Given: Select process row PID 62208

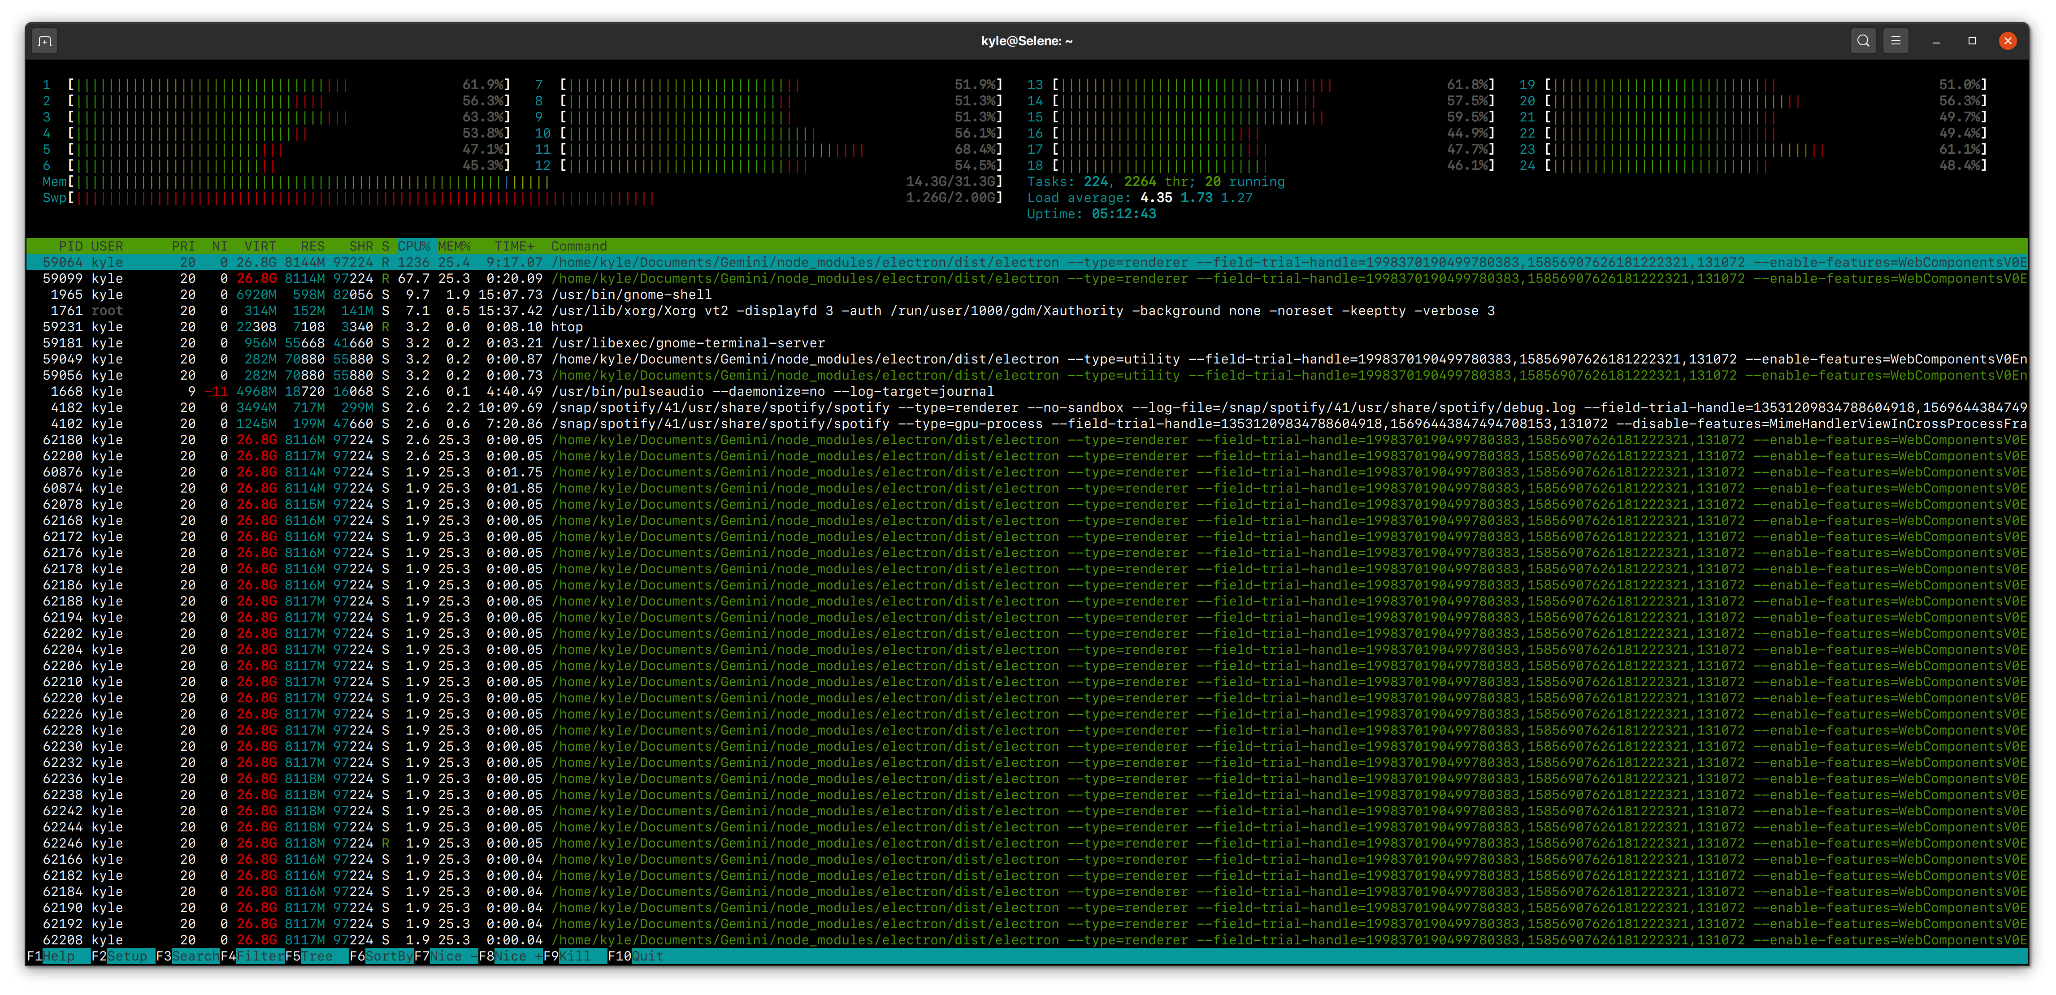Looking at the screenshot, I should pyautogui.click(x=1026, y=940).
